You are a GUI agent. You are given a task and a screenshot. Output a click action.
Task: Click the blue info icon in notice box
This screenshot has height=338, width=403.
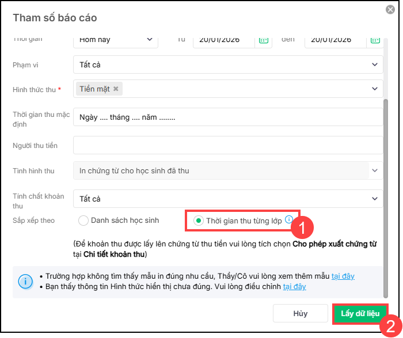click(x=25, y=281)
